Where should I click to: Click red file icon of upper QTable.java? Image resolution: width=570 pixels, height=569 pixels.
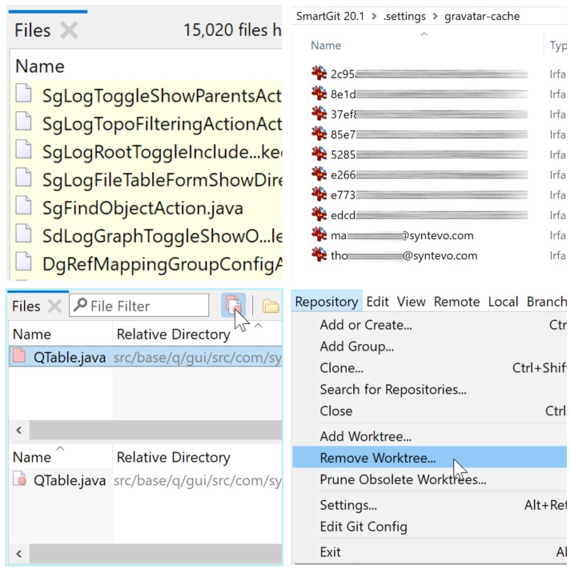point(19,355)
